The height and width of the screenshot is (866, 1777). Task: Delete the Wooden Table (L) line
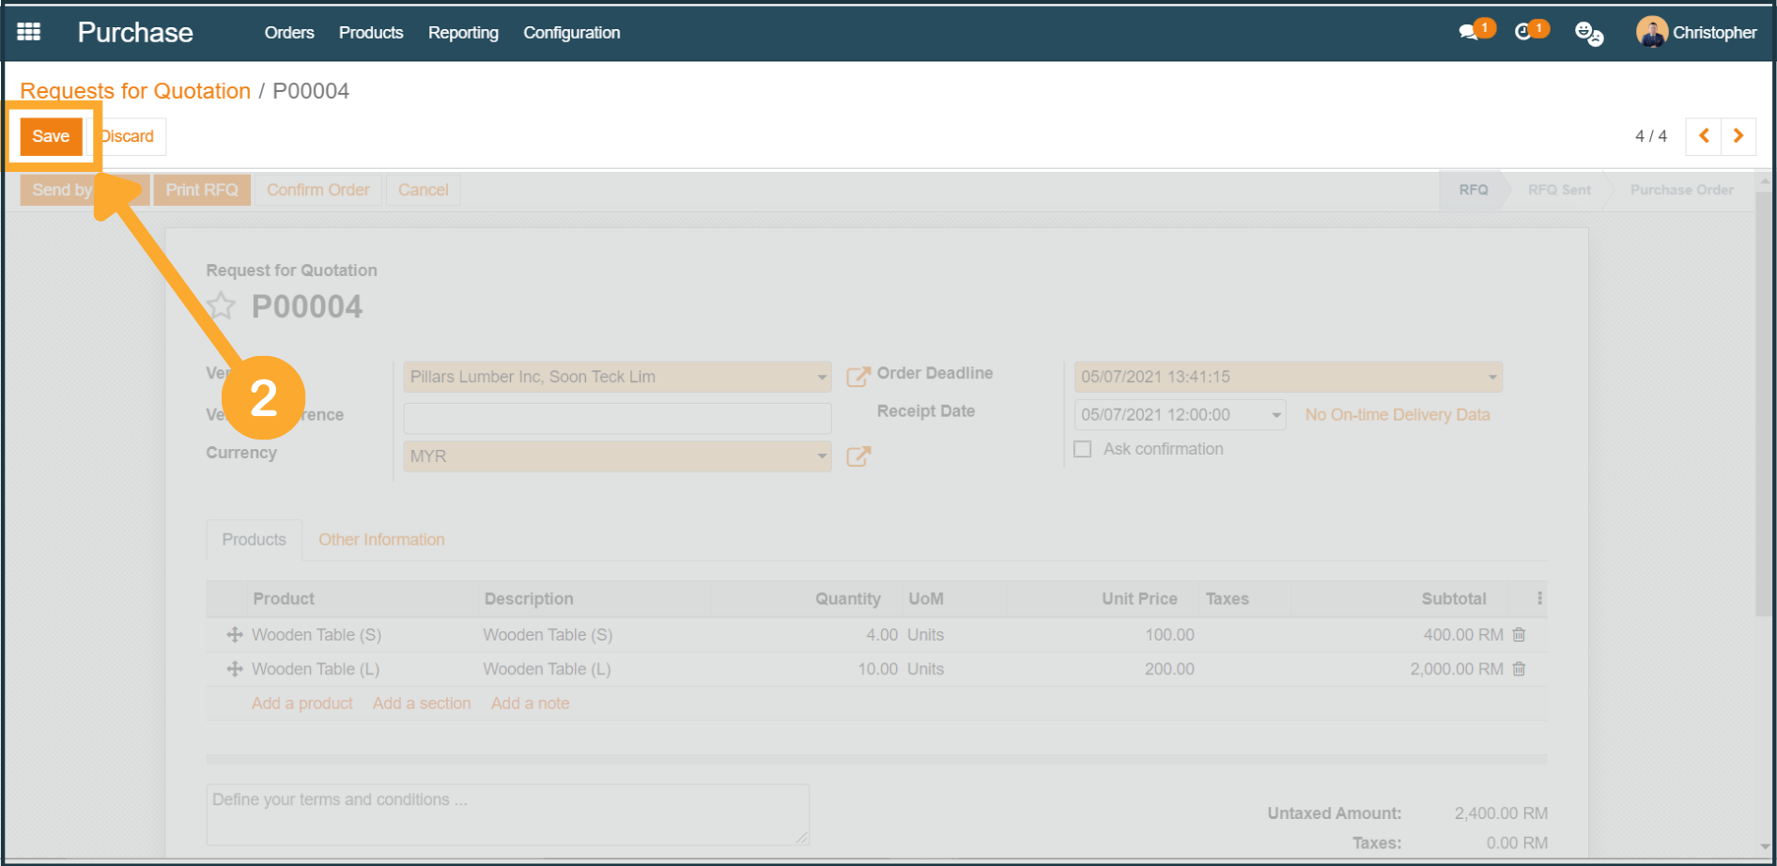coord(1519,669)
